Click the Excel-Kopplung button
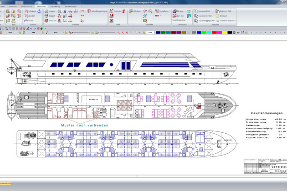 [178, 20]
